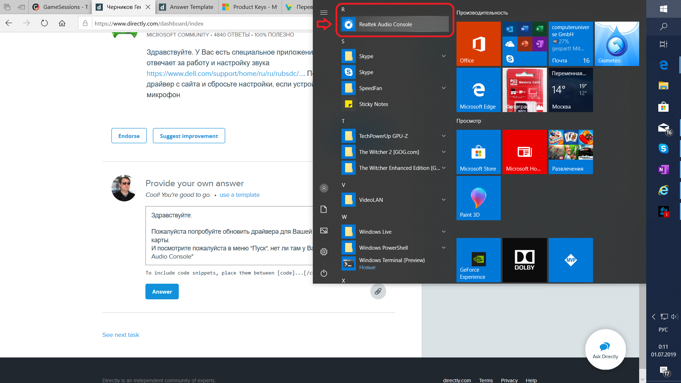This screenshot has height=383, width=681.
Task: Open the Москва weather tile
Action: coord(571,90)
